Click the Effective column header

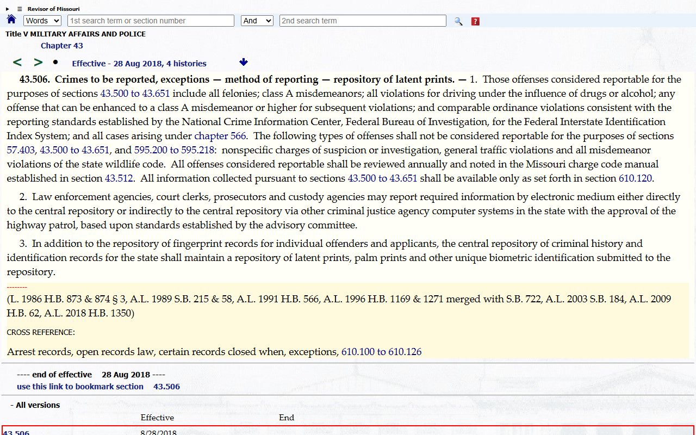157,418
